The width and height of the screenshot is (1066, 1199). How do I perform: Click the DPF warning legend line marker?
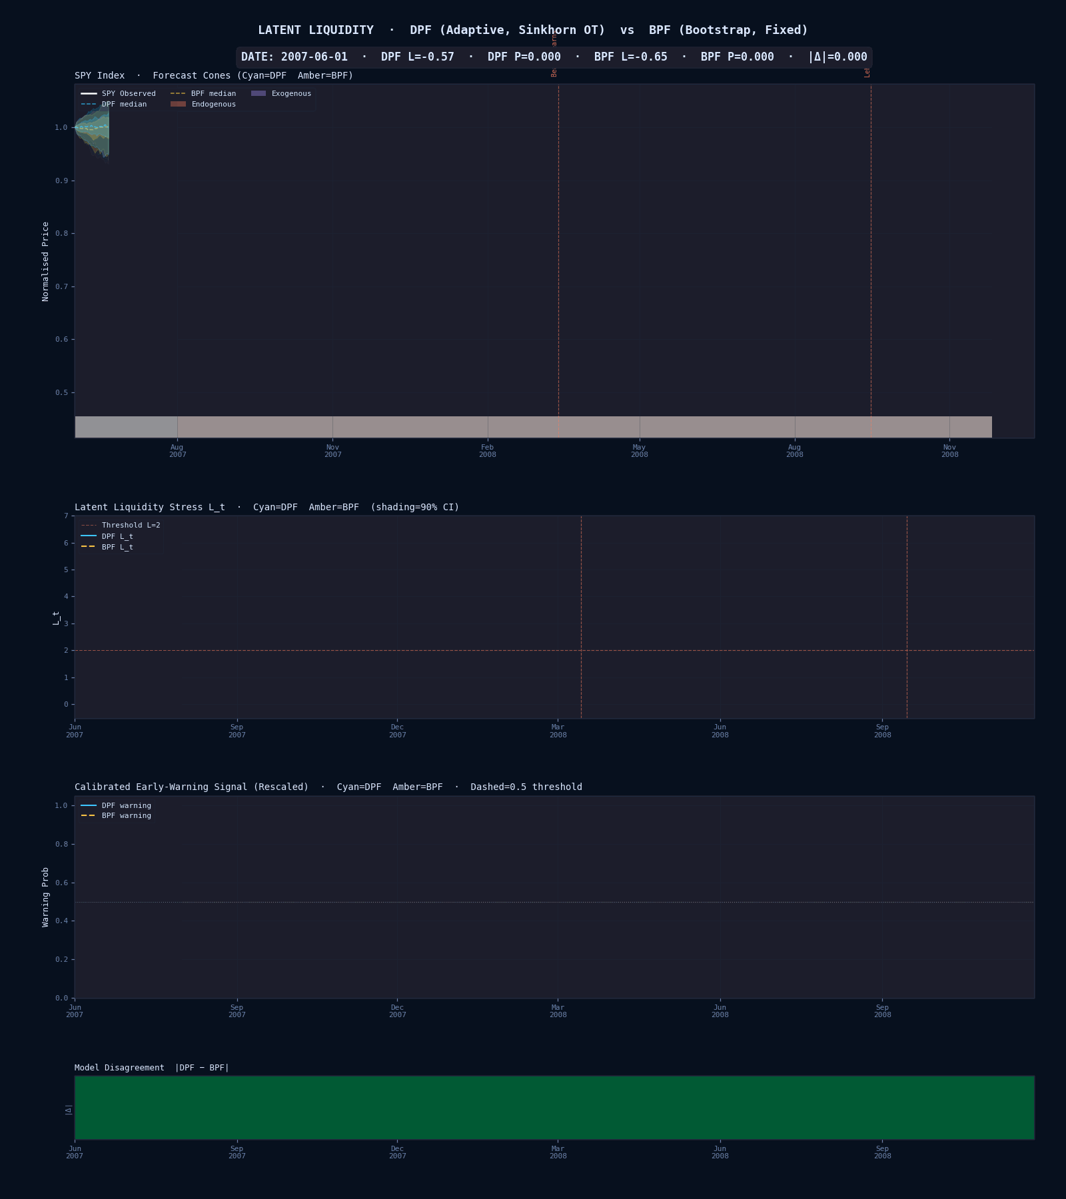pos(89,805)
